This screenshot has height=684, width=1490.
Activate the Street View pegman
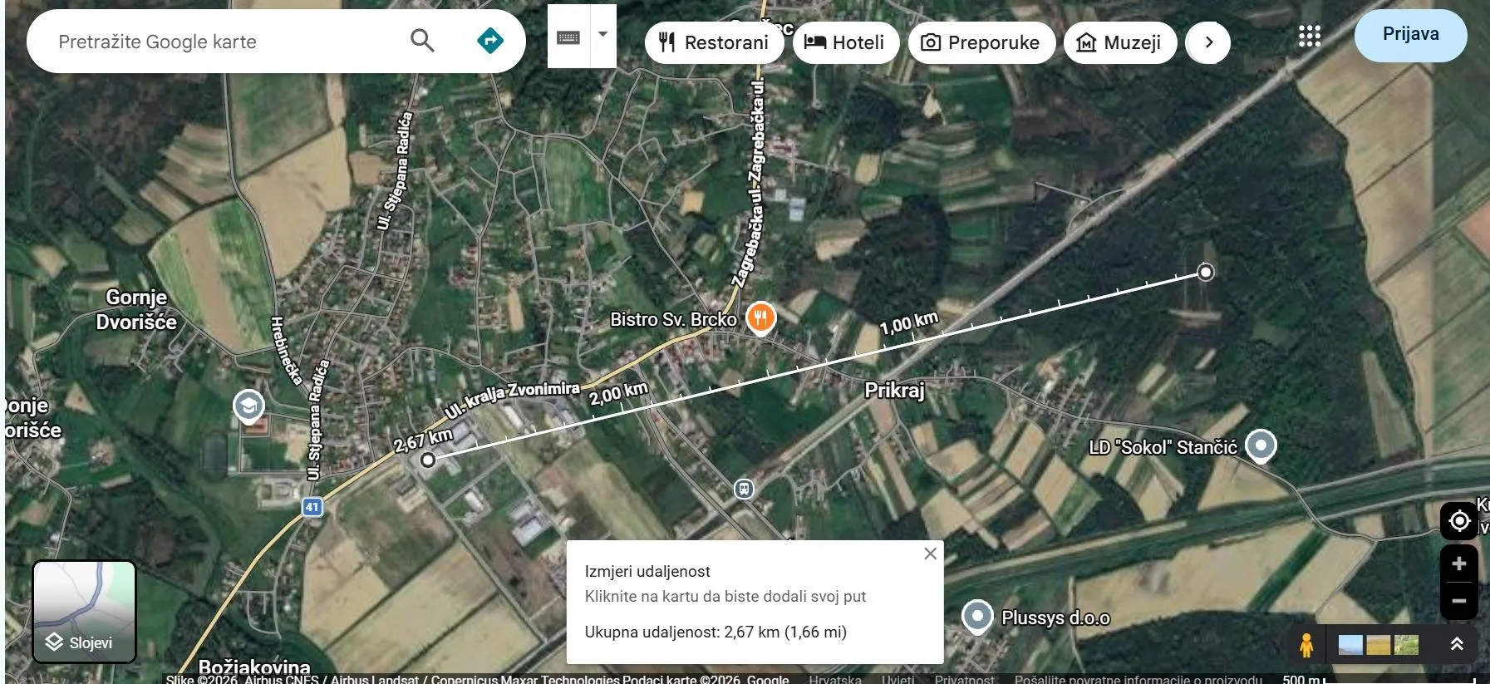(1306, 644)
